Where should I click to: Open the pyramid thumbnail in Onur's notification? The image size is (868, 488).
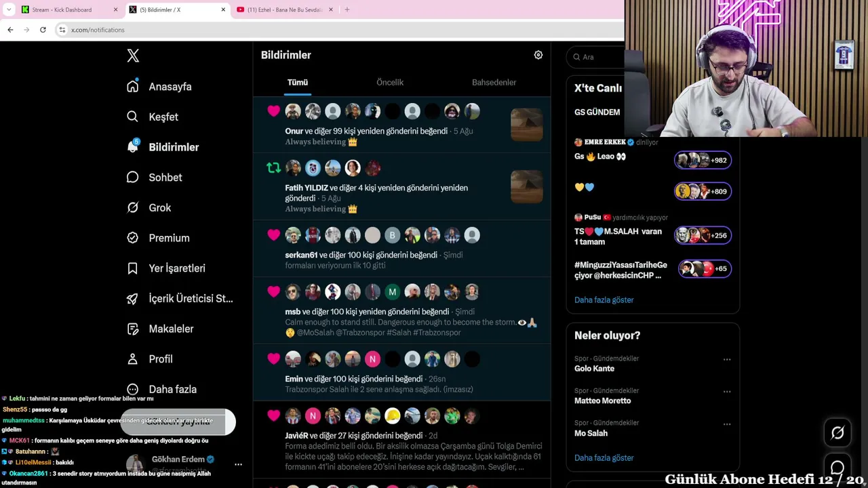(x=526, y=125)
